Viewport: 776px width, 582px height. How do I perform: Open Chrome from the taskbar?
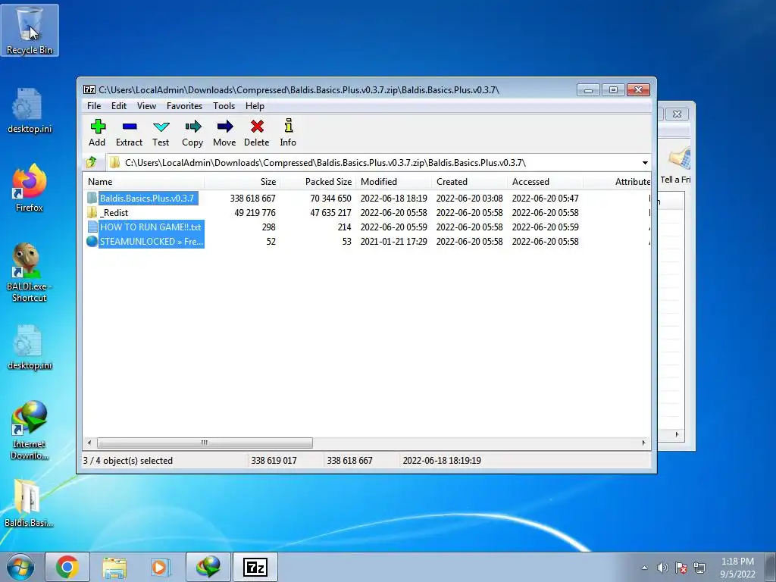[x=67, y=567]
